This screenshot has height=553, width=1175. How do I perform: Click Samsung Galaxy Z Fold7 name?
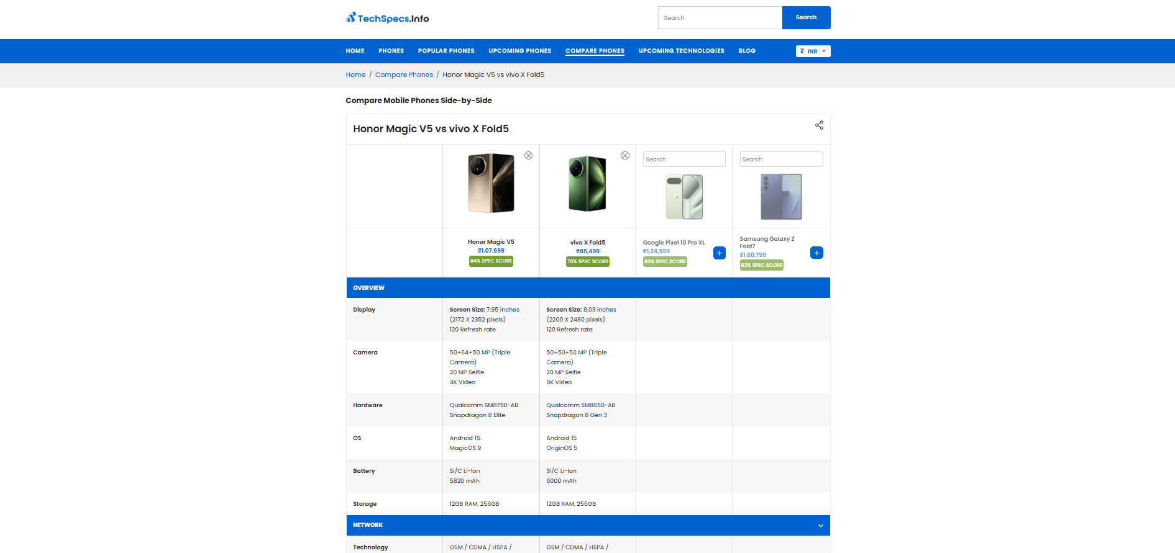click(767, 243)
